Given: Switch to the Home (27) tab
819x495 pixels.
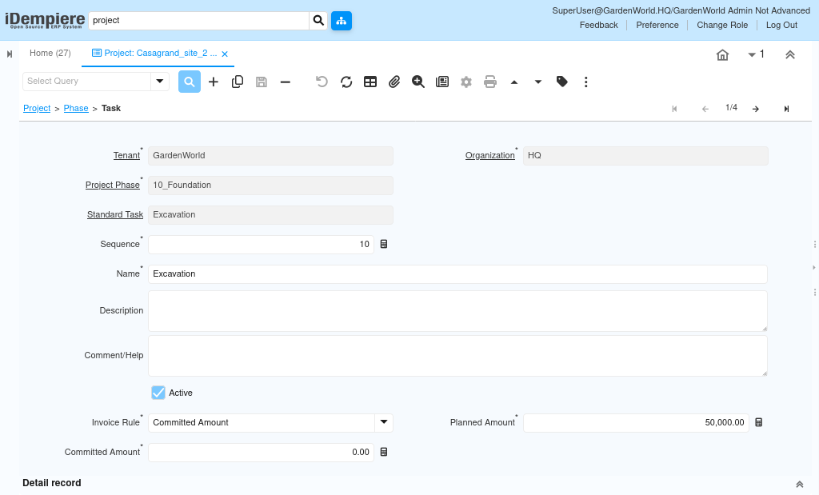Looking at the screenshot, I should pyautogui.click(x=50, y=54).
